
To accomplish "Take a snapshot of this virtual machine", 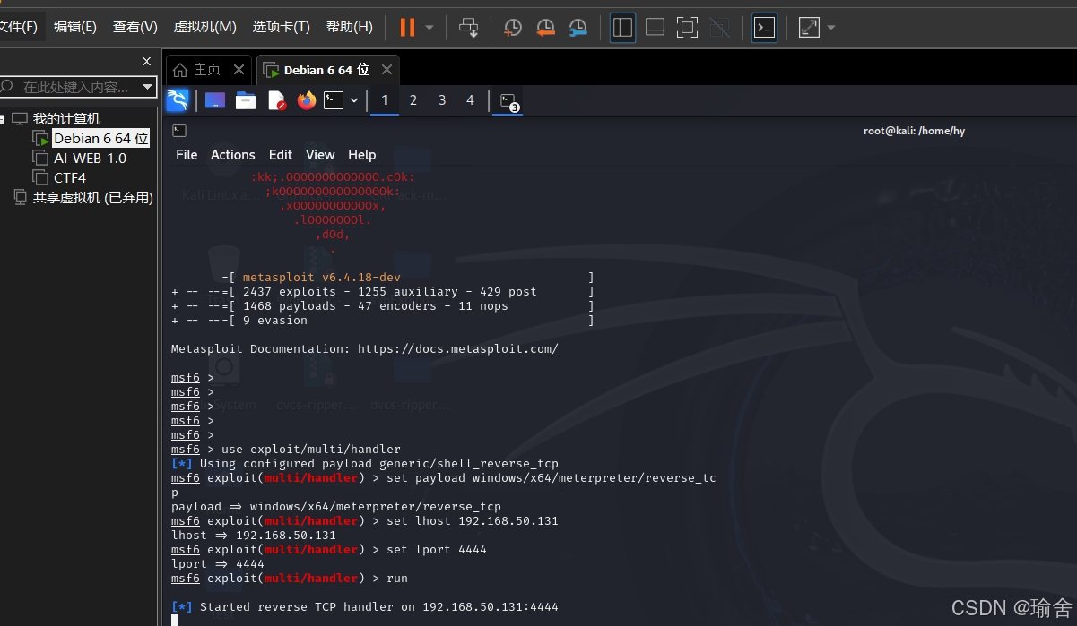I will click(513, 28).
